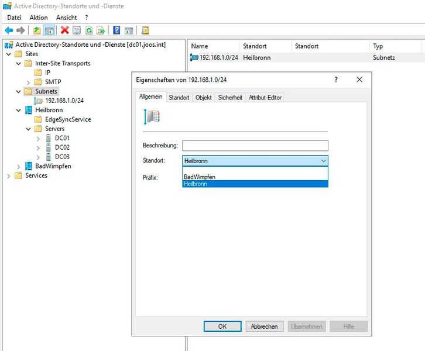This screenshot has width=425, height=351.
Task: Click the dialog's question mark help icon
Action: tap(336, 80)
